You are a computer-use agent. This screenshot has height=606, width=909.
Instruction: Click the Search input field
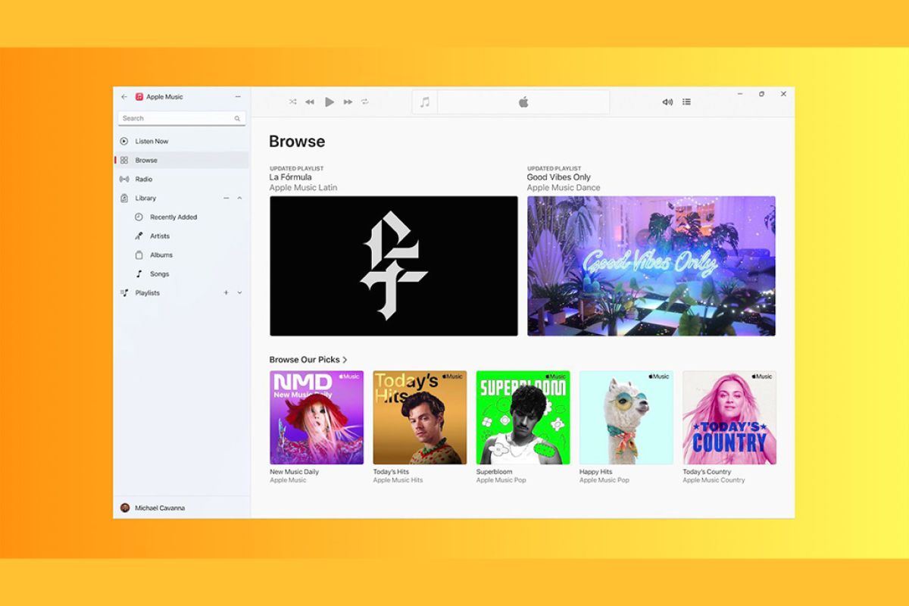click(x=178, y=118)
